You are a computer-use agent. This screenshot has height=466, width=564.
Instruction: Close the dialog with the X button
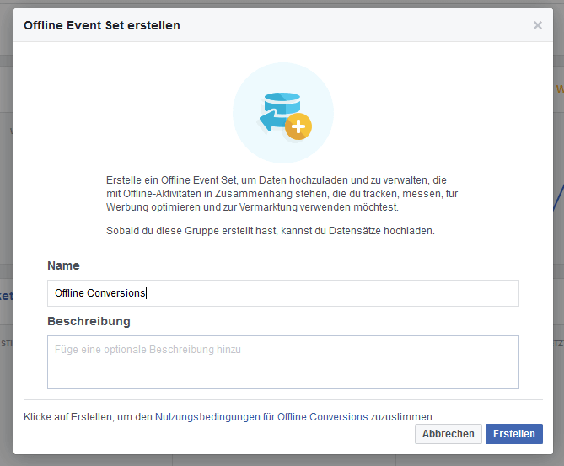point(537,25)
